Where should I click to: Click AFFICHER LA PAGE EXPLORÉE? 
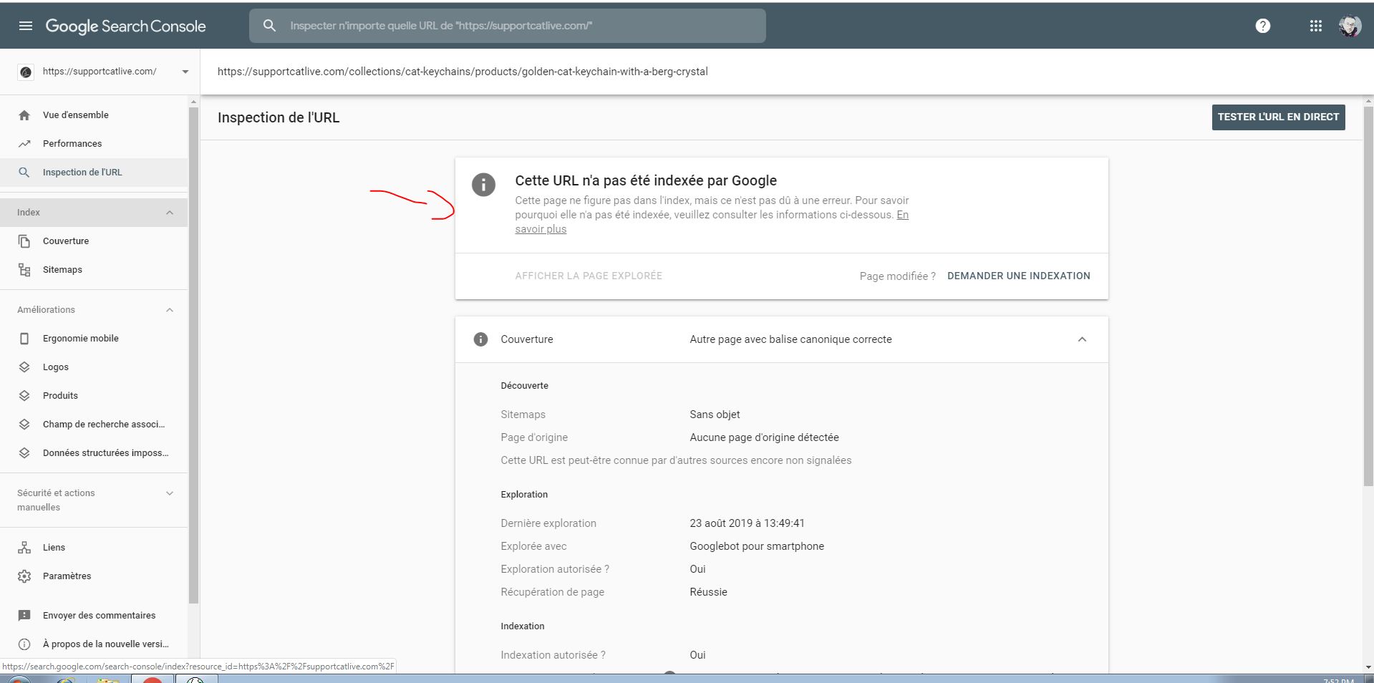click(589, 276)
